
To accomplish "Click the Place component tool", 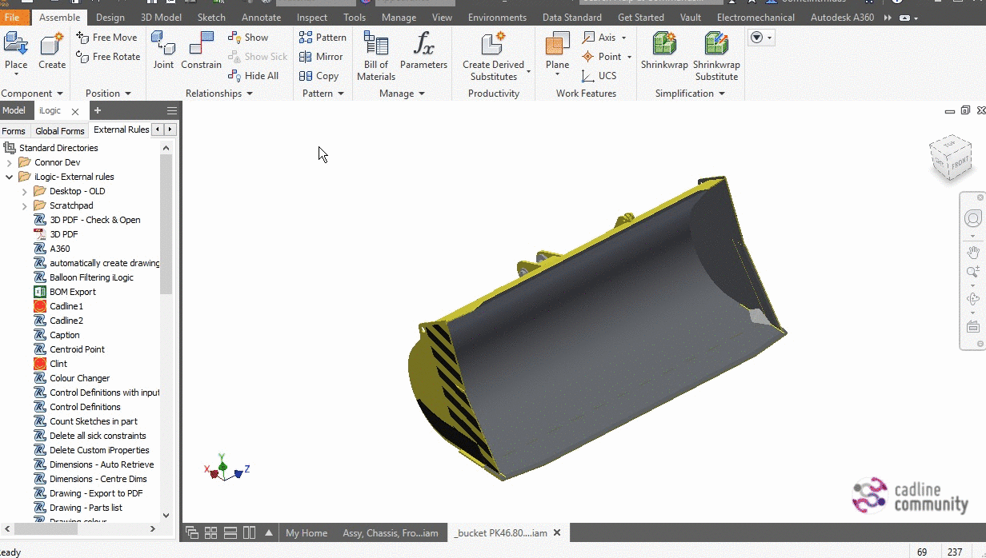I will (x=16, y=50).
